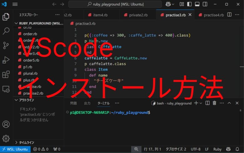Image resolution: width=244 pixels, height=153 pixels.
Task: Open the Explorer view in activity bar
Action: (6, 17)
